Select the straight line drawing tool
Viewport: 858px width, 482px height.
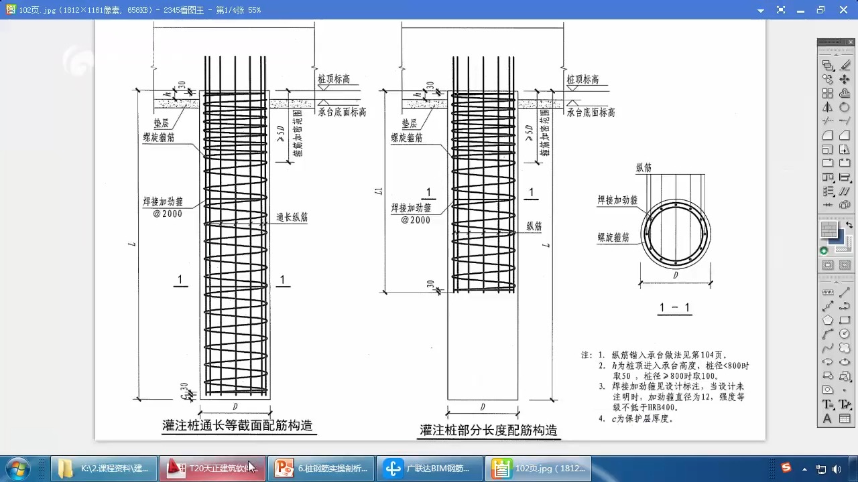[845, 292]
